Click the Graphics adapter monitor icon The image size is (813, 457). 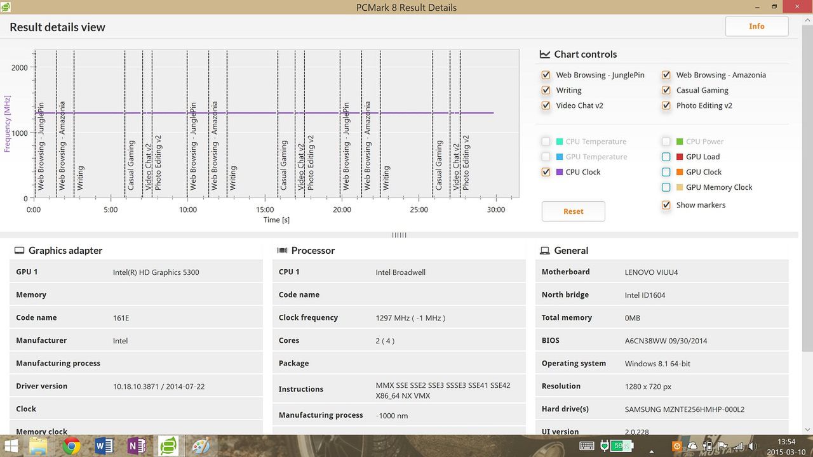coord(19,251)
